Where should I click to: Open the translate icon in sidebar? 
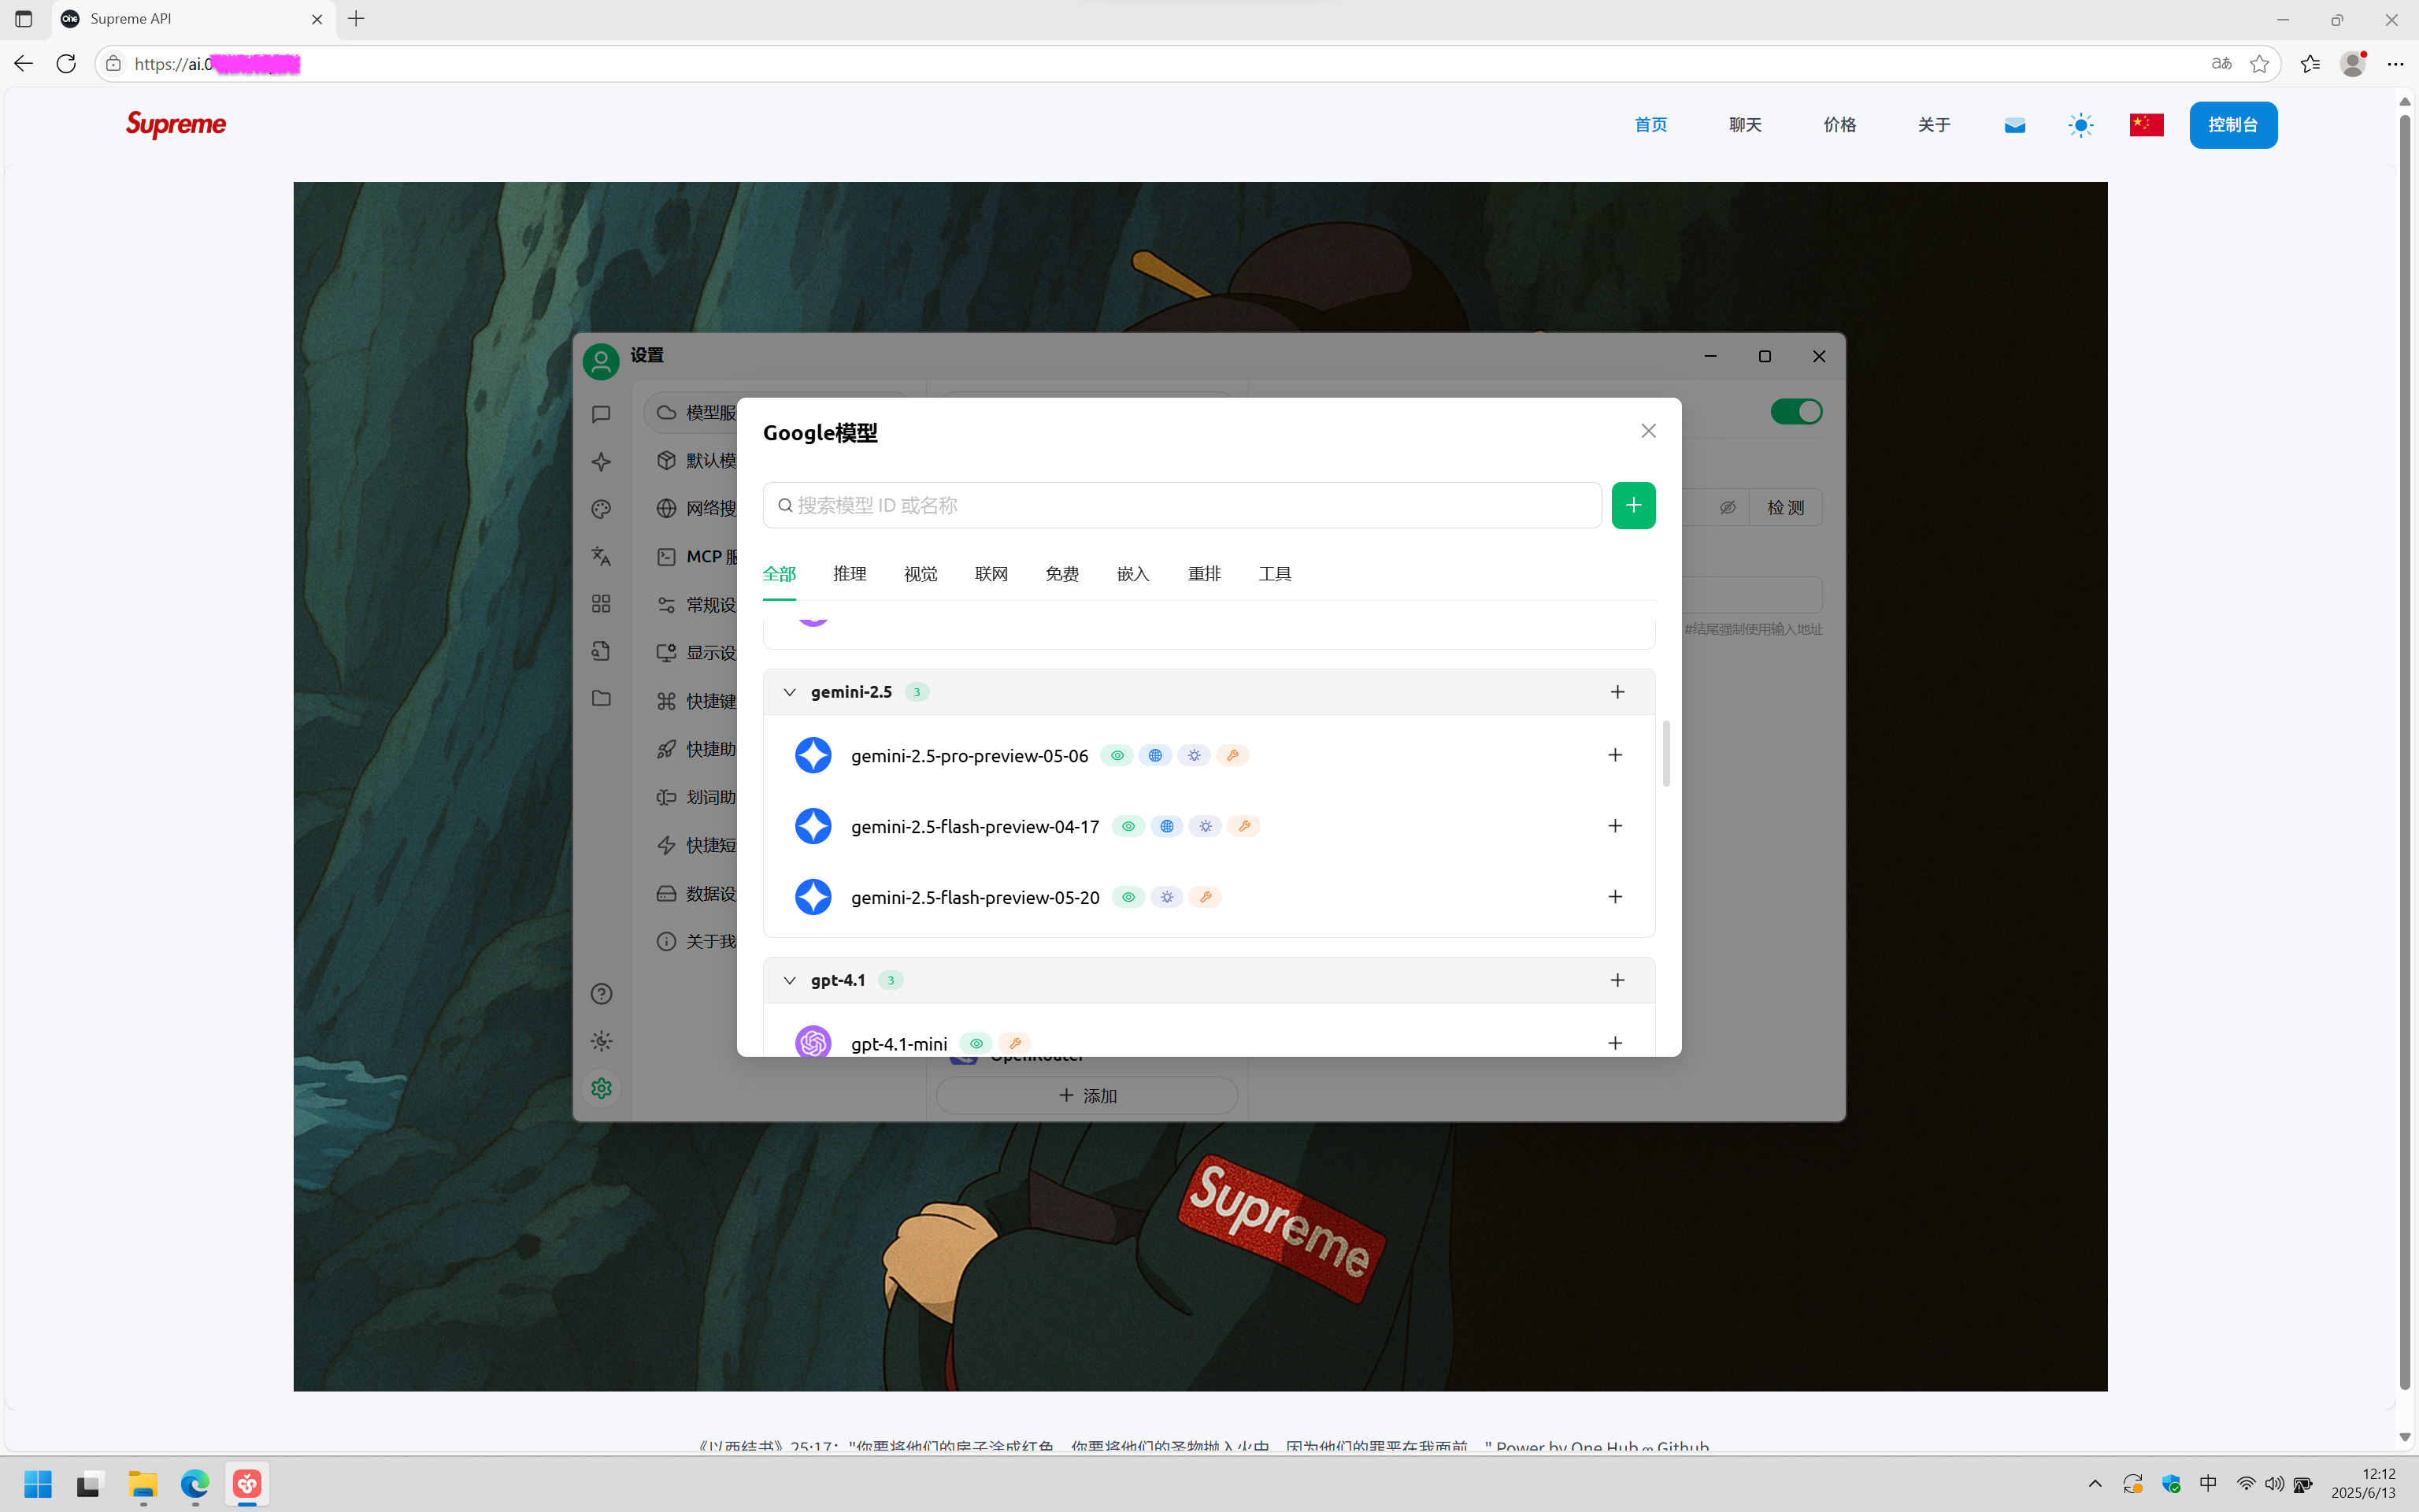coord(601,556)
